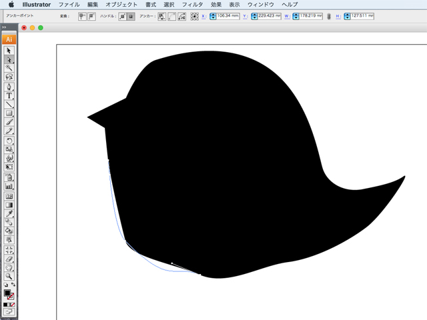The image size is (427, 320).
Task: Set paint mode to None
Action: click(x=13, y=305)
